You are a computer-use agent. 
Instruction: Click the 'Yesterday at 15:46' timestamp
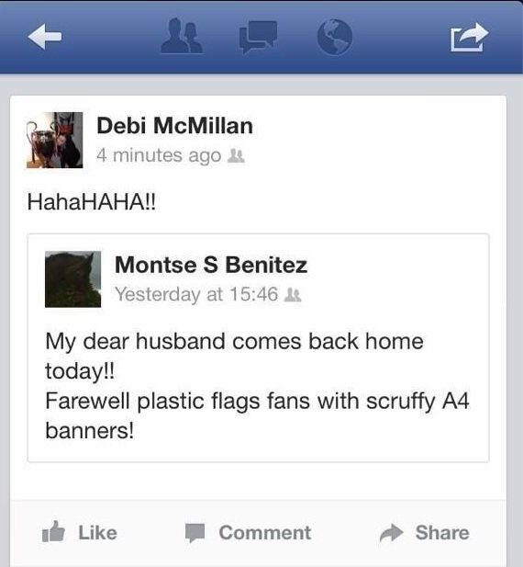pyautogui.click(x=196, y=294)
